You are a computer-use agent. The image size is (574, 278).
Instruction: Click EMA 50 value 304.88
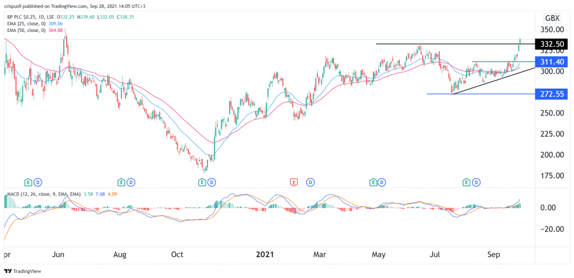point(56,30)
